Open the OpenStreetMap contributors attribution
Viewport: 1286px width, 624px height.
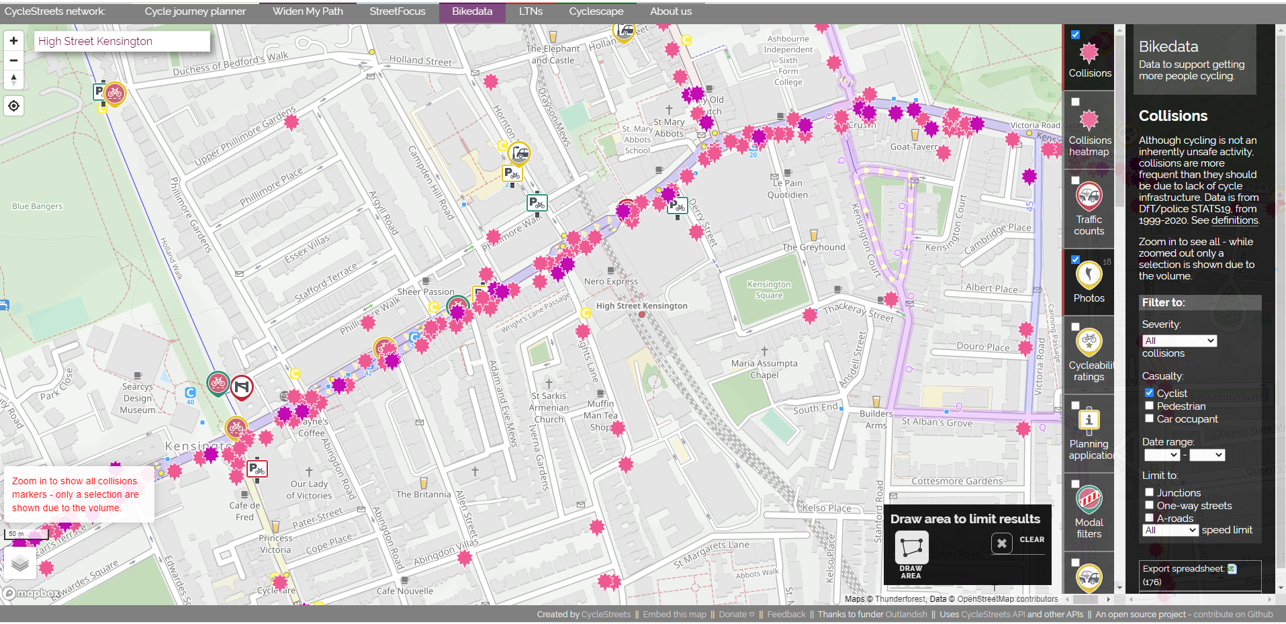(x=1007, y=599)
